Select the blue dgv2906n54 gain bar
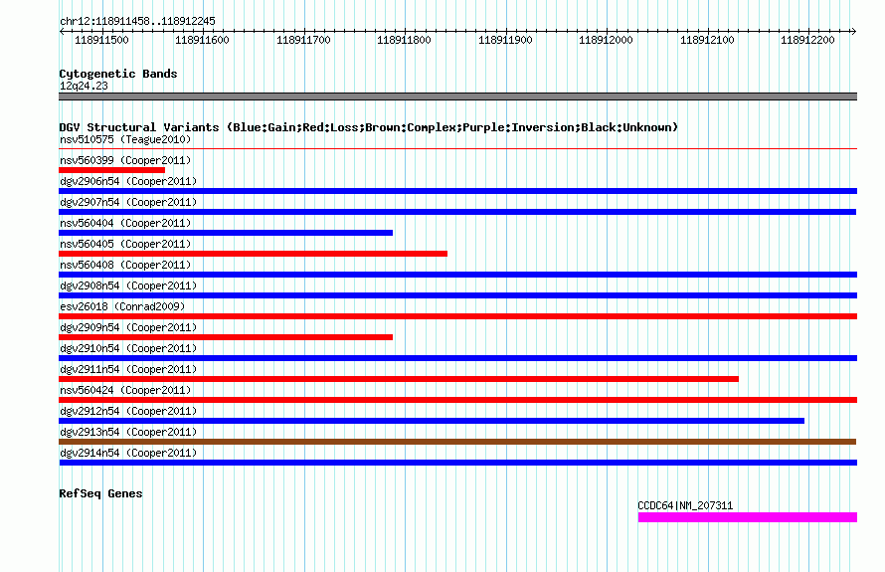This screenshot has height=572, width=885. [x=457, y=191]
